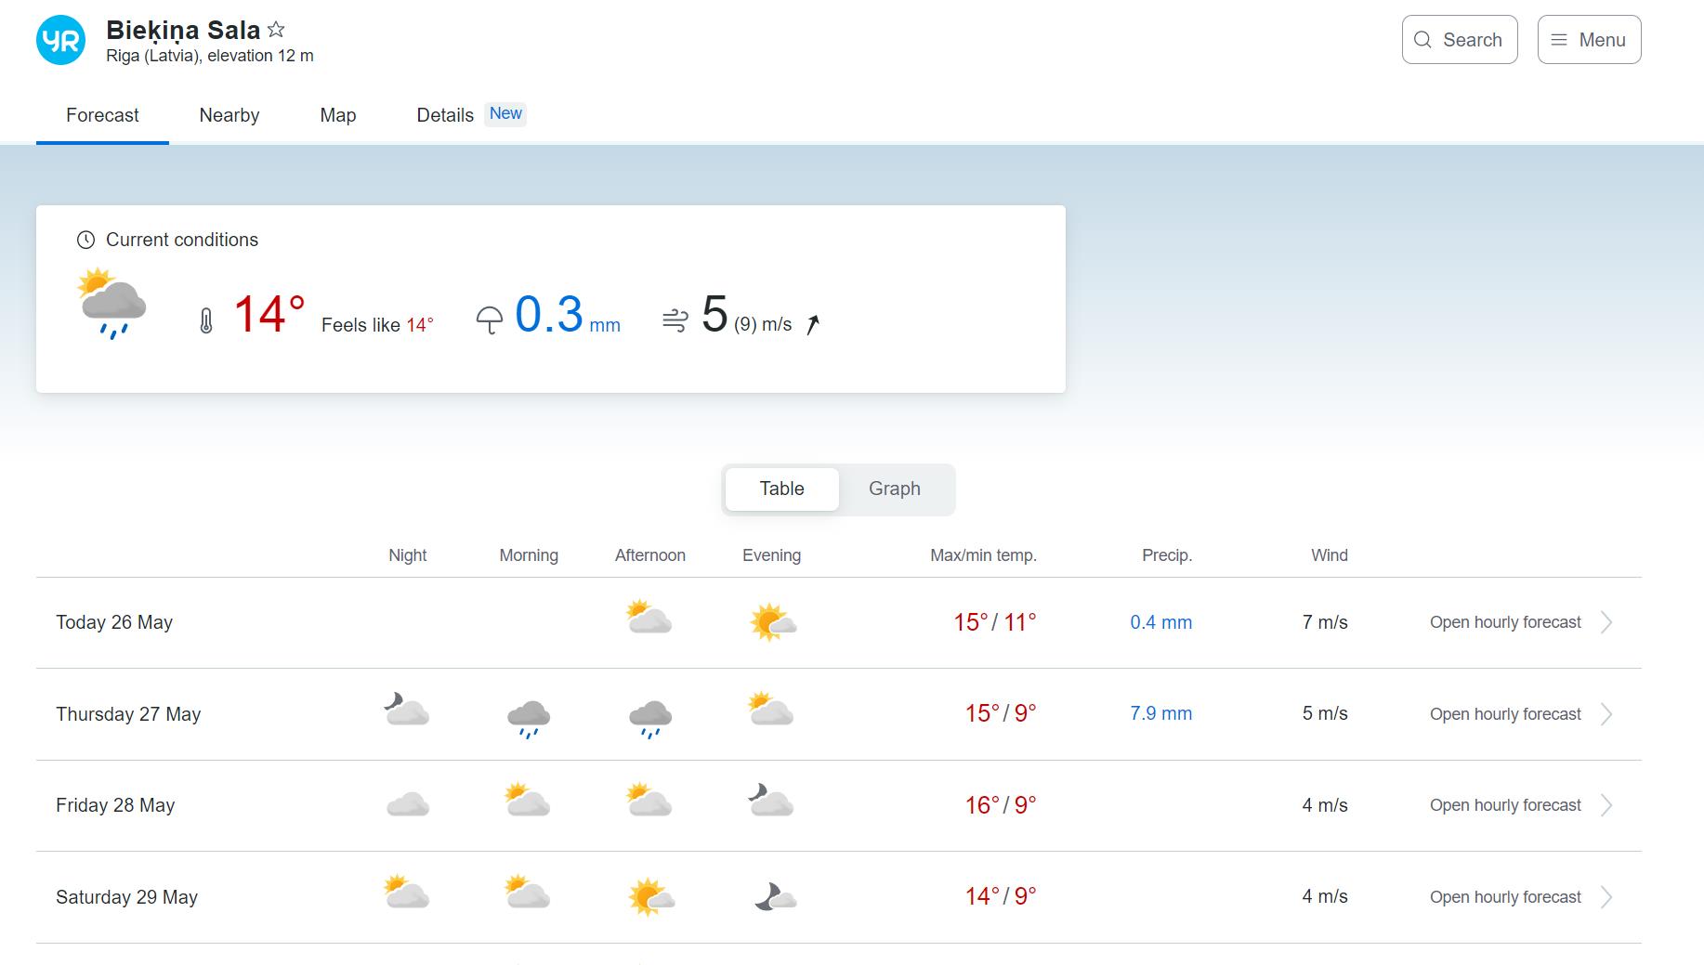1704x965 pixels.
Task: Open the Nearby tab
Action: (x=229, y=115)
